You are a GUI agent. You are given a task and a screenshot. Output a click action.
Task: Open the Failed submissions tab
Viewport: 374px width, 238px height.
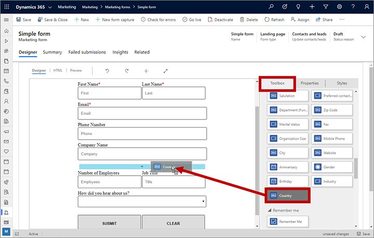pos(87,52)
